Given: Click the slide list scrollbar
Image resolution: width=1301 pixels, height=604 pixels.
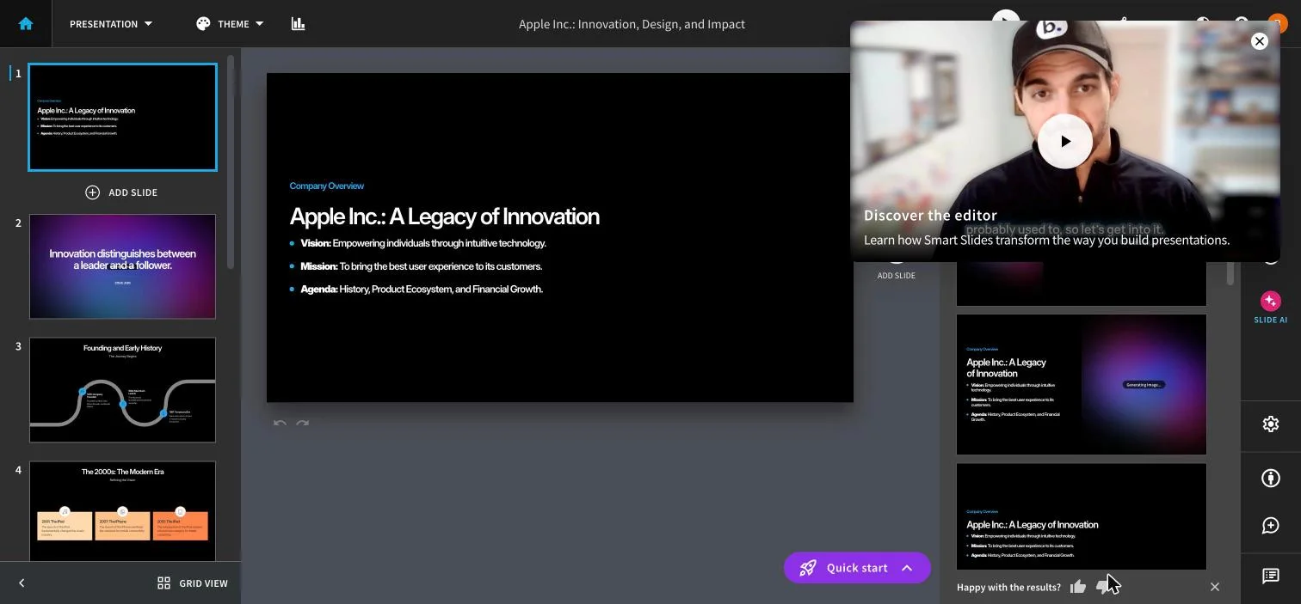Looking at the screenshot, I should 231,163.
